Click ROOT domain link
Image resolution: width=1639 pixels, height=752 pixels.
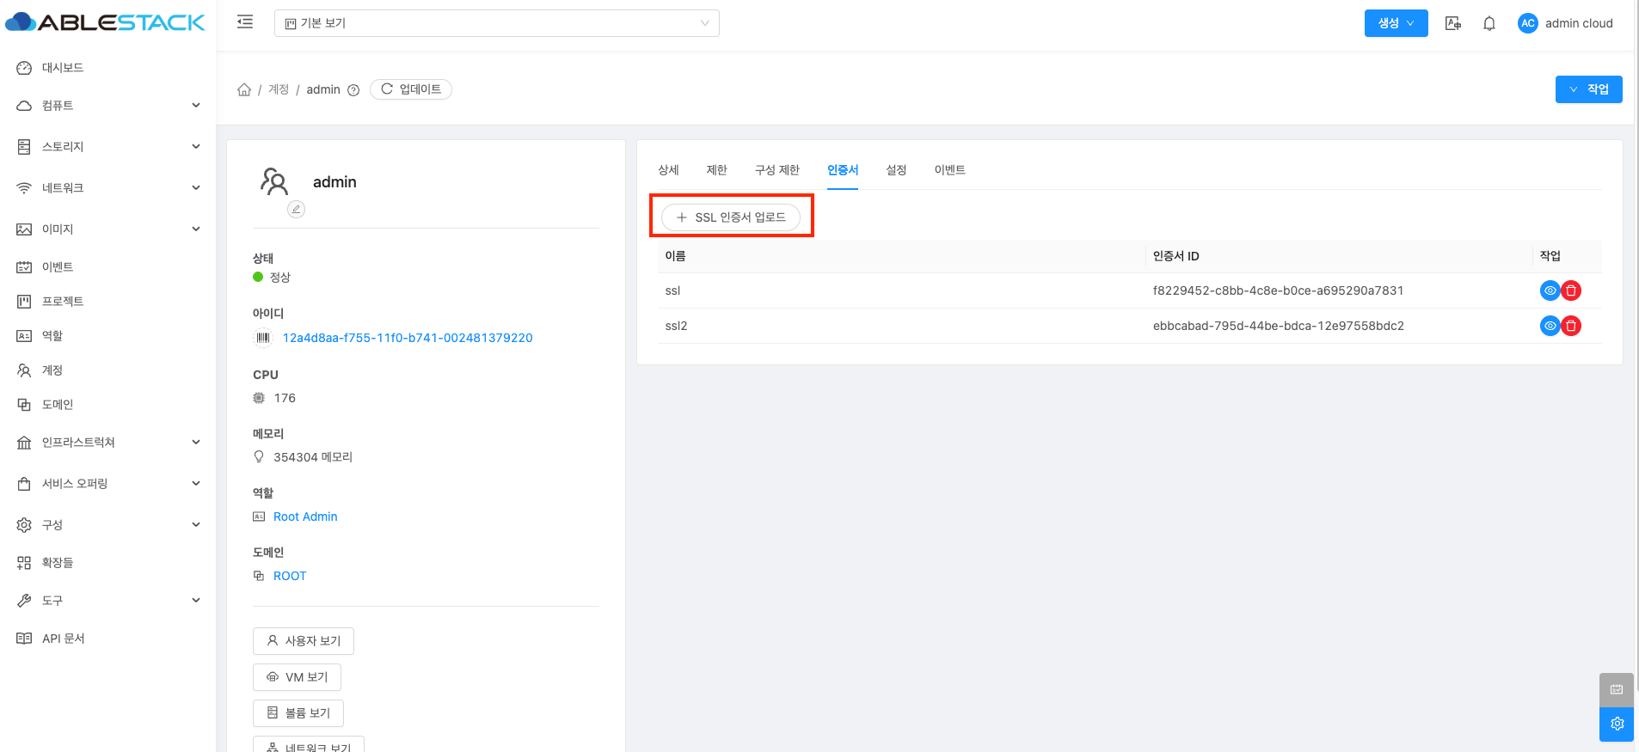click(290, 576)
